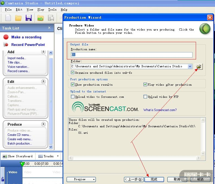Image resolution: width=215 pixels, height=184 pixels.
Task: Open the File menu
Action: (x=8, y=9)
